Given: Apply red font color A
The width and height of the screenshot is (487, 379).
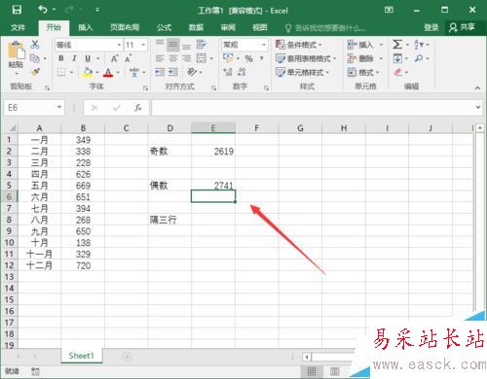Looking at the screenshot, I should point(108,72).
